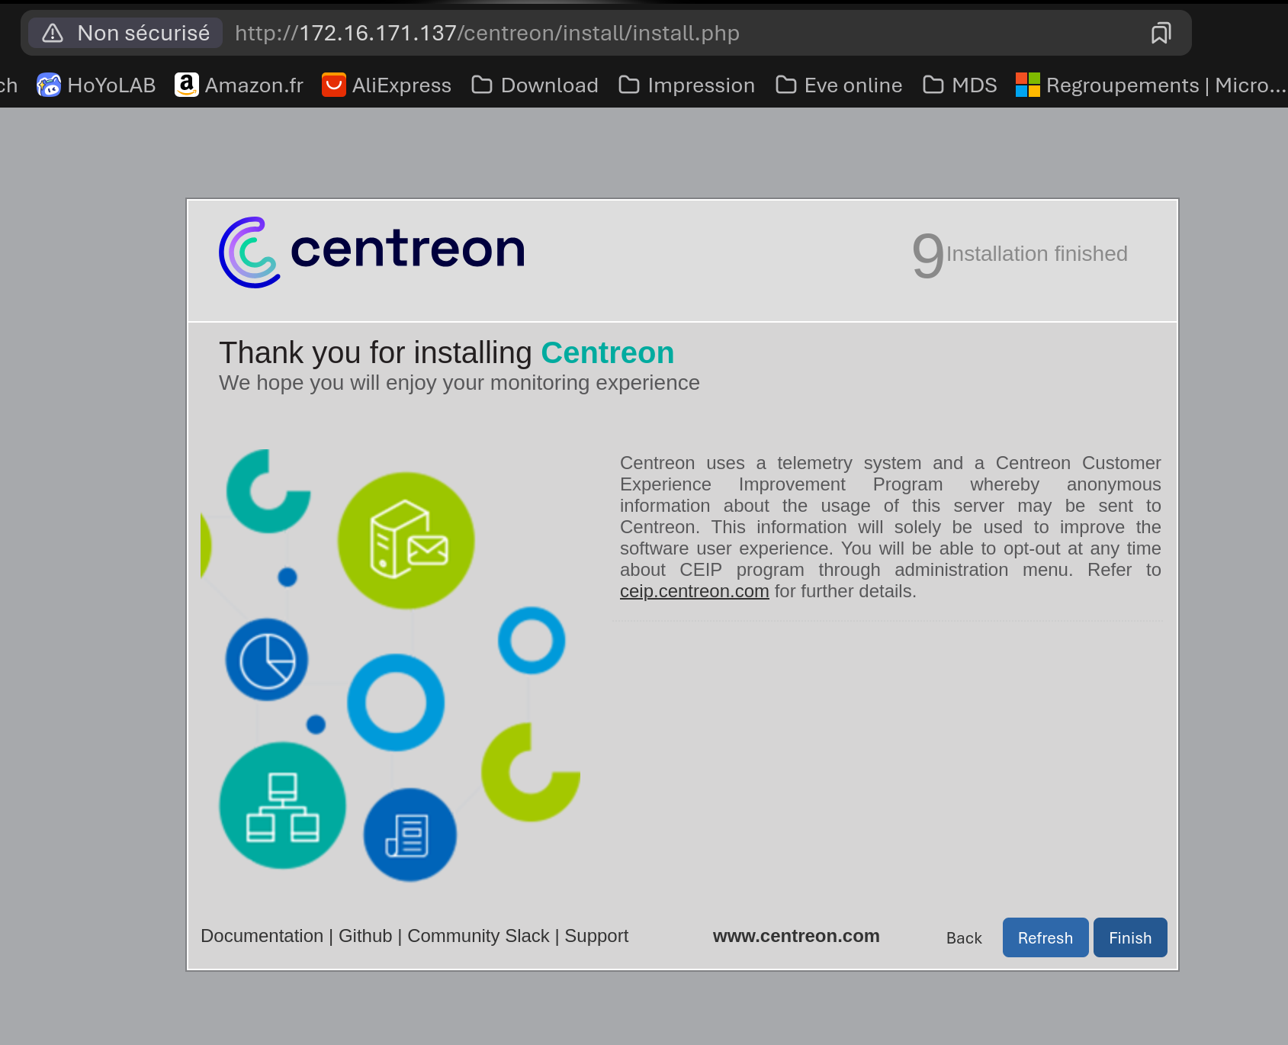Visit www.centreon.com in the footer
The image size is (1288, 1045).
796,936
